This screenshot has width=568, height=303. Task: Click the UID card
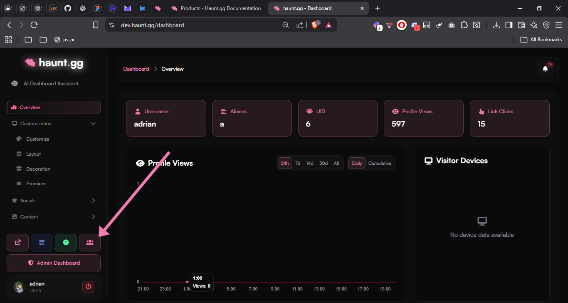[338, 118]
